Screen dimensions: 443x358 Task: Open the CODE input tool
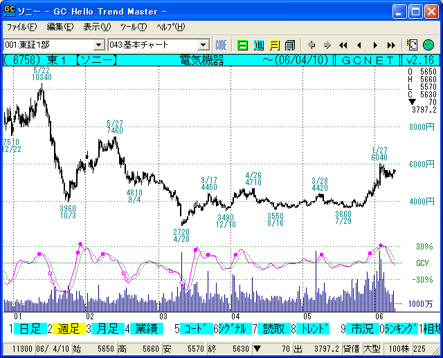coord(221,45)
